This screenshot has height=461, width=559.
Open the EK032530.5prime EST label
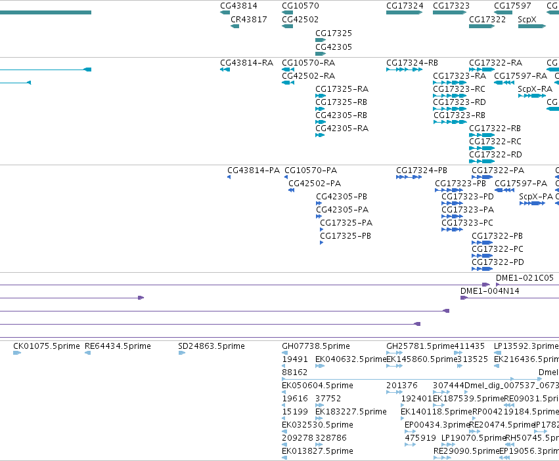click(x=318, y=425)
